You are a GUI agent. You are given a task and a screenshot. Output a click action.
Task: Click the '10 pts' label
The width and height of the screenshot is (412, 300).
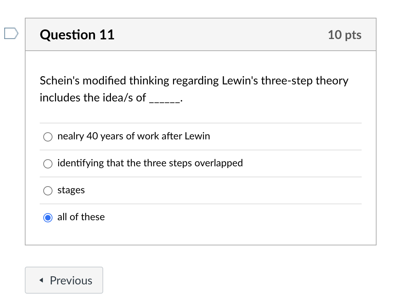click(345, 34)
